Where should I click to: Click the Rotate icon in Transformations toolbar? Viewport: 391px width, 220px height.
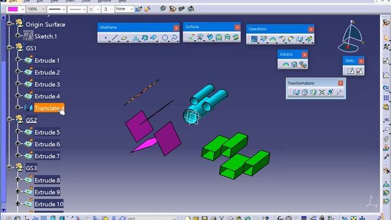click(x=305, y=92)
